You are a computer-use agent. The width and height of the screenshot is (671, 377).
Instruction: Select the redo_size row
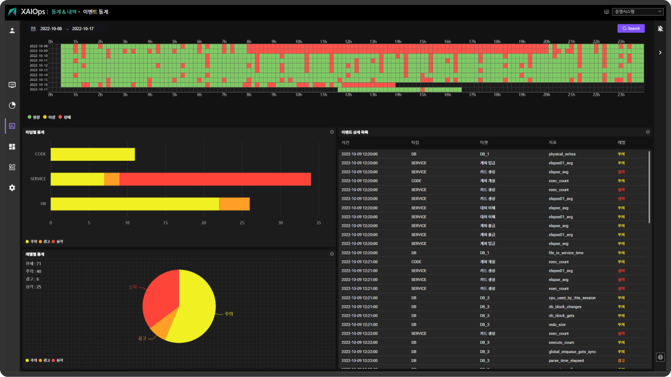point(493,324)
